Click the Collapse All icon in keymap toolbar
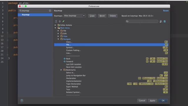Screen dimensions: 188x106 [x=60, y=21]
